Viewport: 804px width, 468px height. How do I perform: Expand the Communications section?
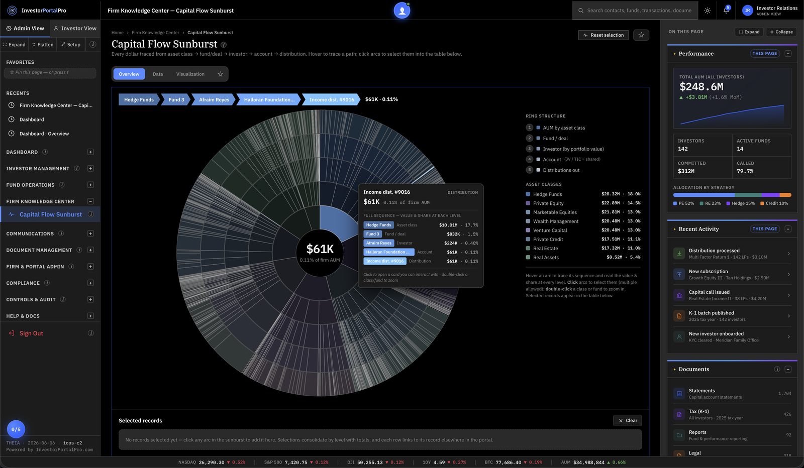coord(90,233)
